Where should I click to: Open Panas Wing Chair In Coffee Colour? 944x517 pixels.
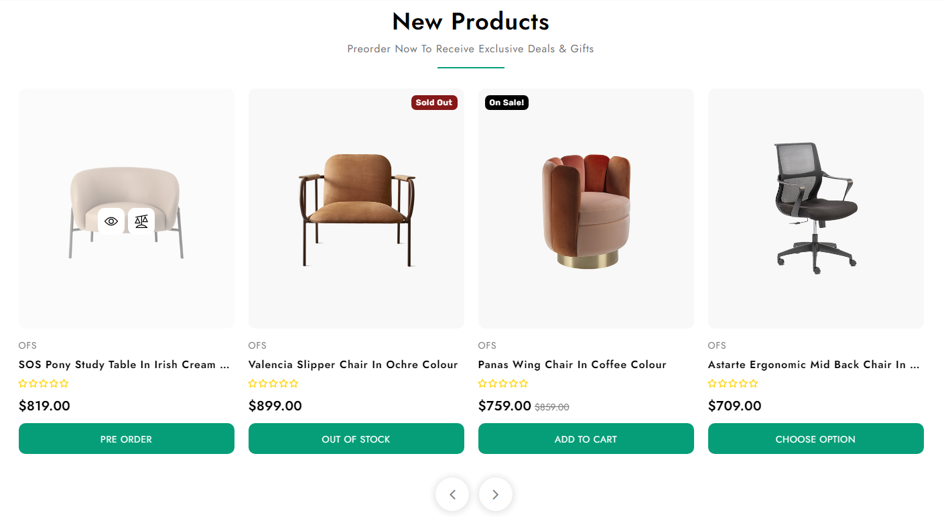572,365
